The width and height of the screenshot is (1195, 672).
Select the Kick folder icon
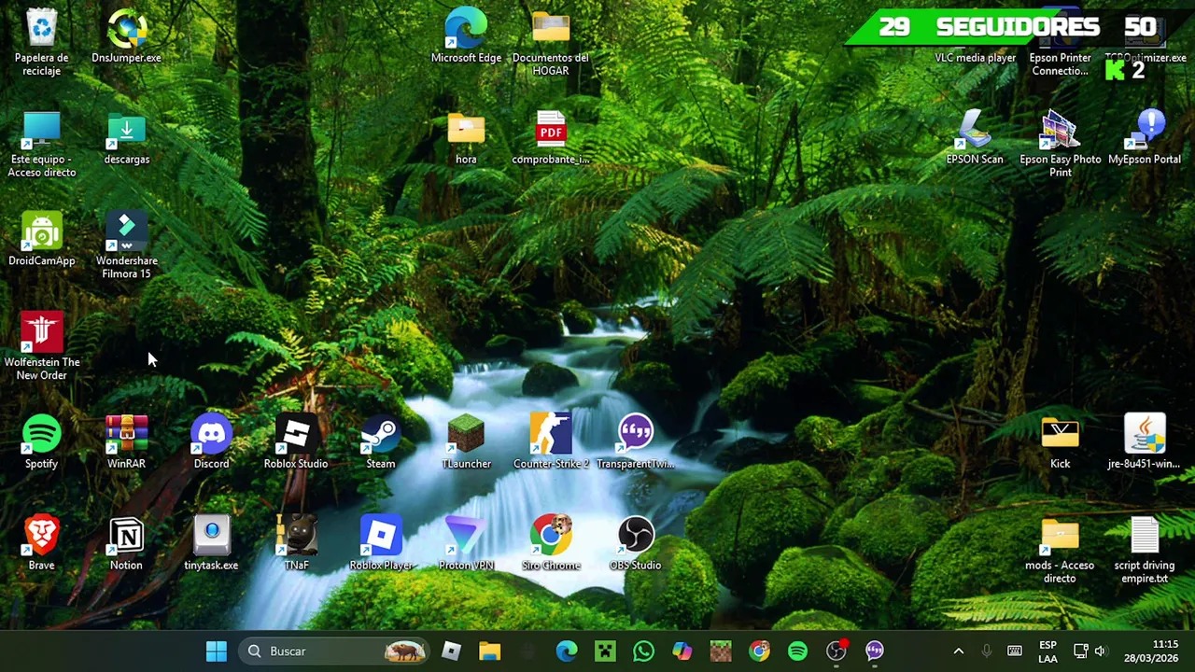pos(1060,443)
